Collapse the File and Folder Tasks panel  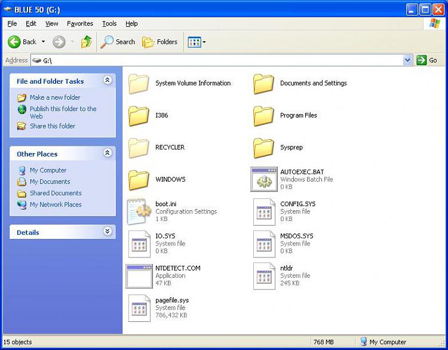click(x=108, y=80)
